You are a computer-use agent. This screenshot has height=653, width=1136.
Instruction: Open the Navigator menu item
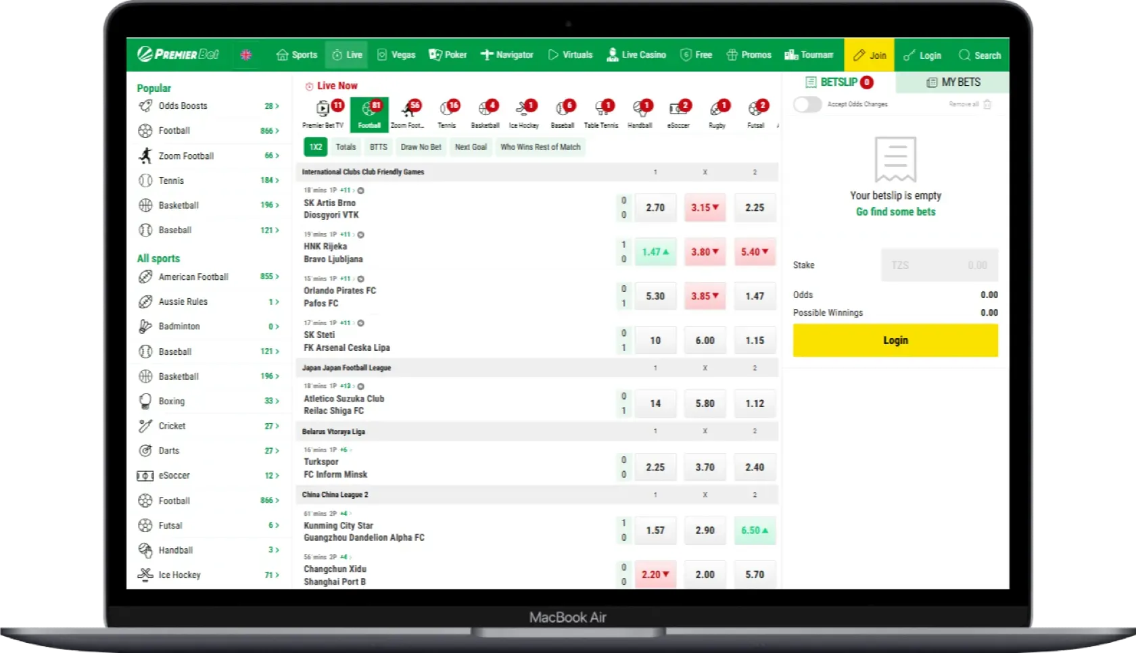(x=507, y=55)
